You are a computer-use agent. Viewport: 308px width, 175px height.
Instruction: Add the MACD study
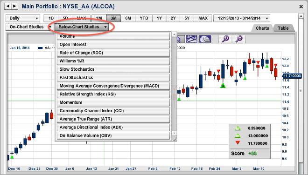113,86
